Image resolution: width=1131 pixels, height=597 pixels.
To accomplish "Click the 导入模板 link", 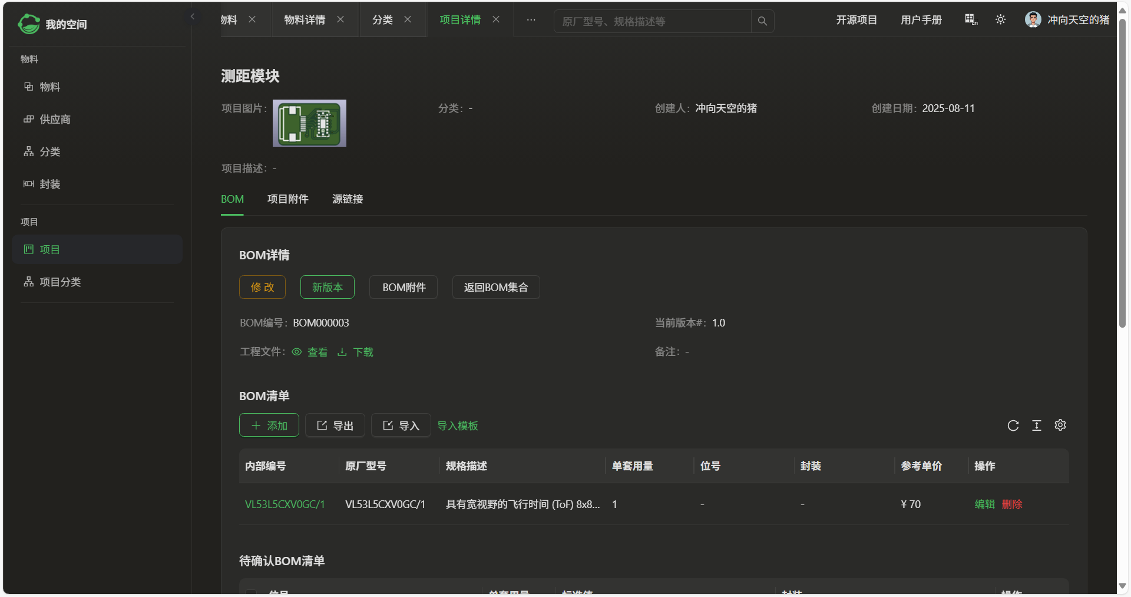I will (457, 426).
